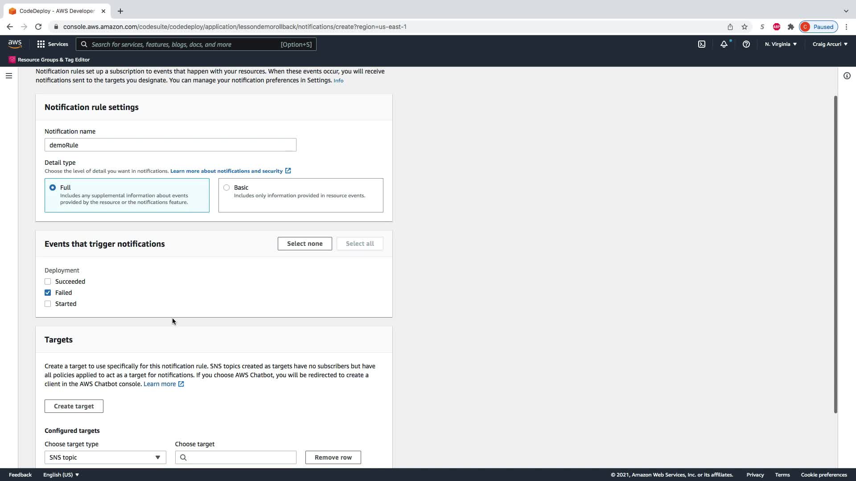Screen dimensions: 856x481
Task: Expand the Craig Arcuri account menu
Action: pos(829,44)
